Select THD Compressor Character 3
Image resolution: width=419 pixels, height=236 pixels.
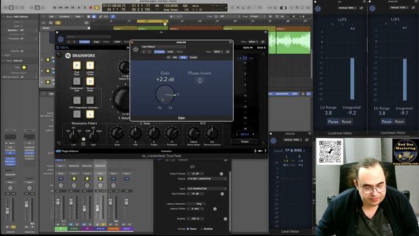point(77,114)
